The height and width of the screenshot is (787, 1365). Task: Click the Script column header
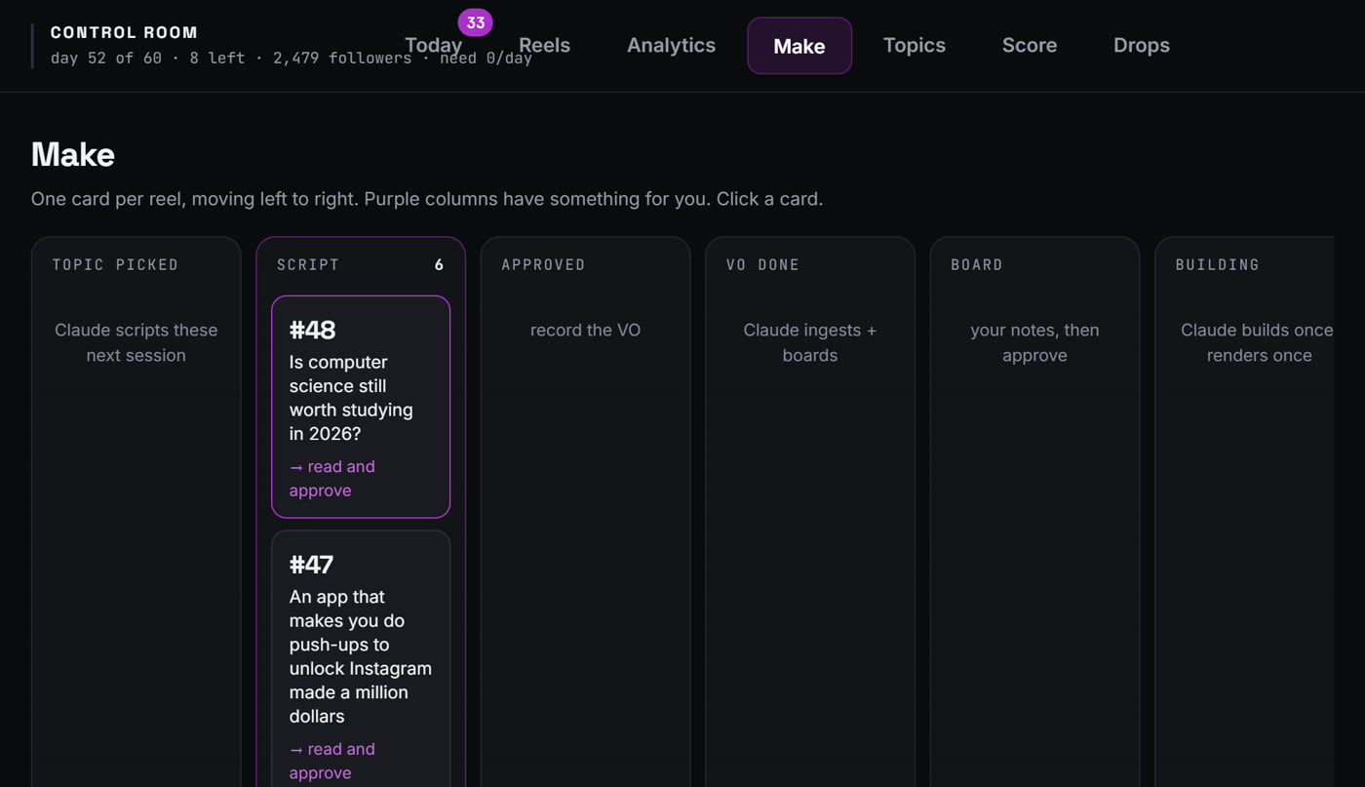(x=308, y=264)
